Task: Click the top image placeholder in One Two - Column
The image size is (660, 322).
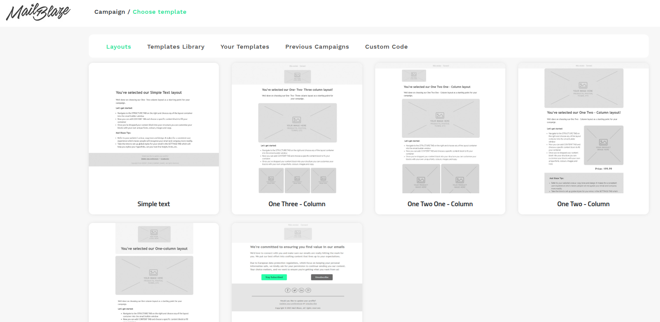Action: point(583,88)
